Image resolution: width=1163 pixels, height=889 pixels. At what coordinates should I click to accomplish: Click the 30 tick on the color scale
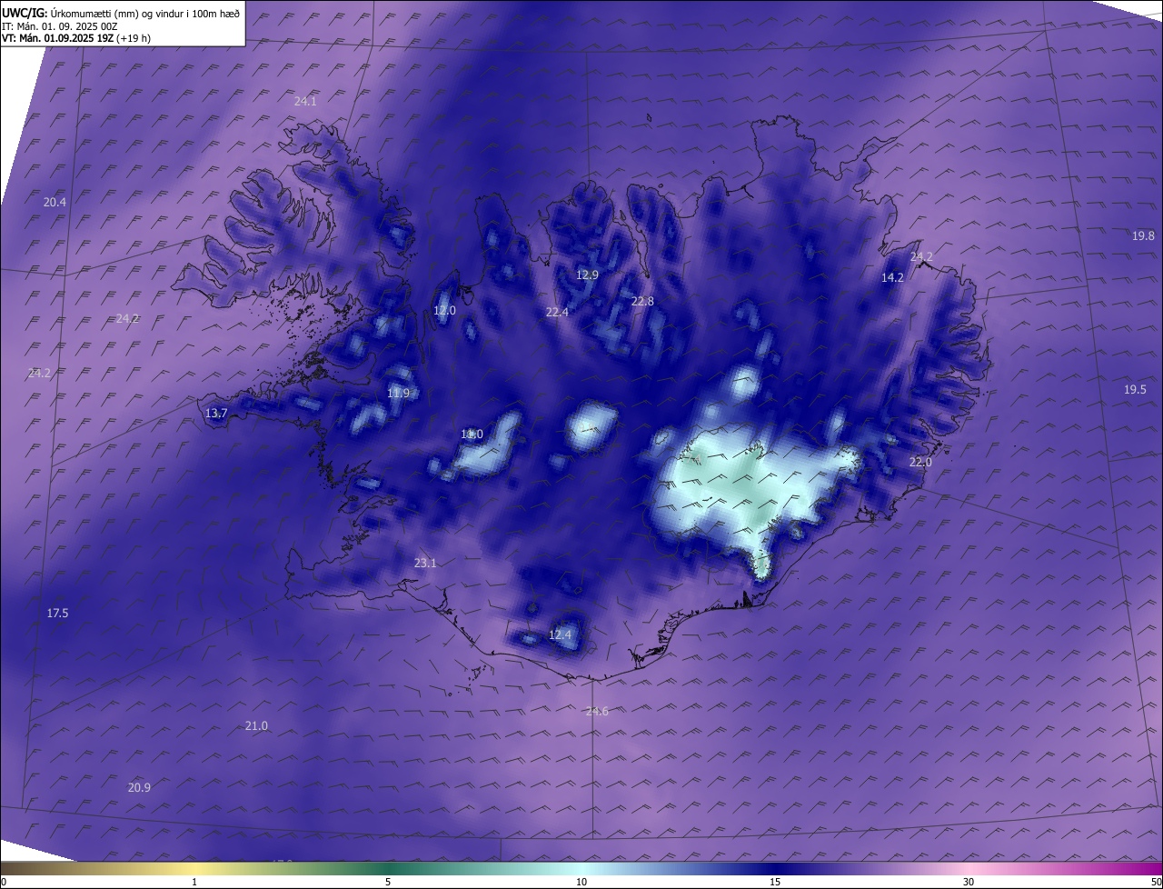tap(969, 882)
